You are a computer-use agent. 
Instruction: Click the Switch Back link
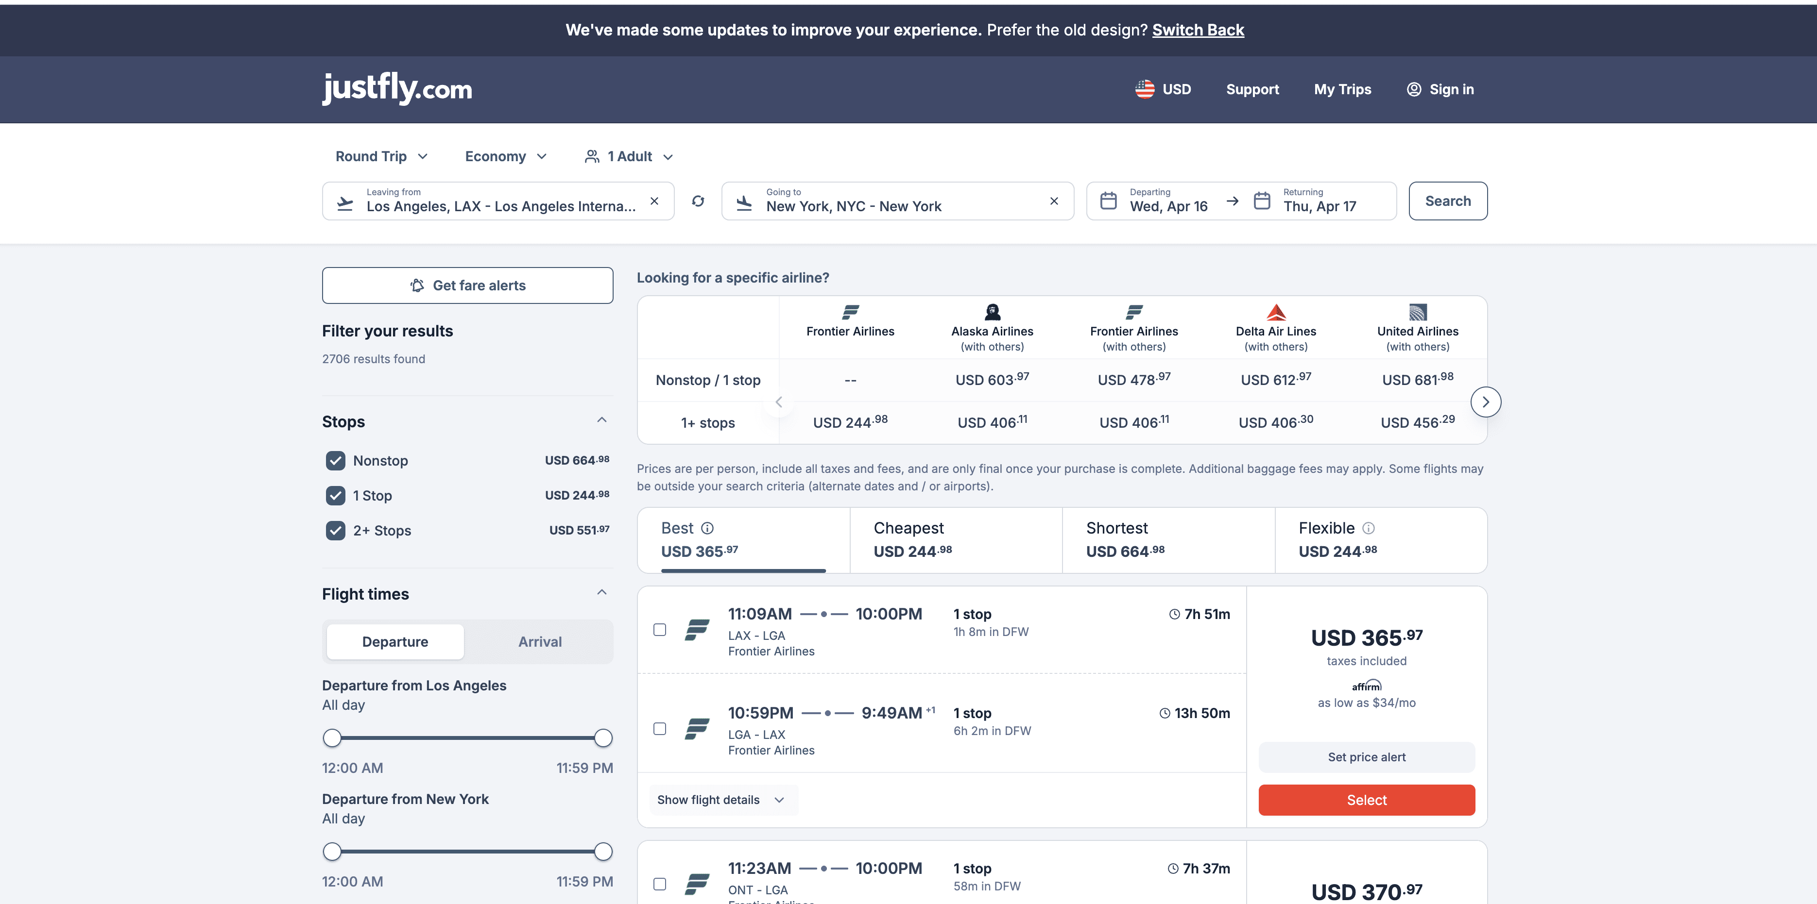coord(1198,30)
